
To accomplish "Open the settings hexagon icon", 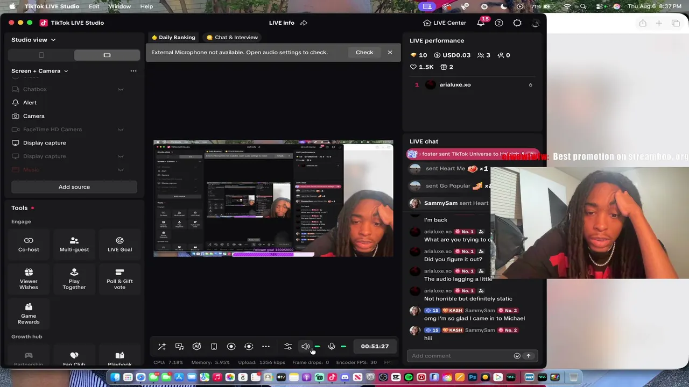I will pyautogui.click(x=517, y=23).
